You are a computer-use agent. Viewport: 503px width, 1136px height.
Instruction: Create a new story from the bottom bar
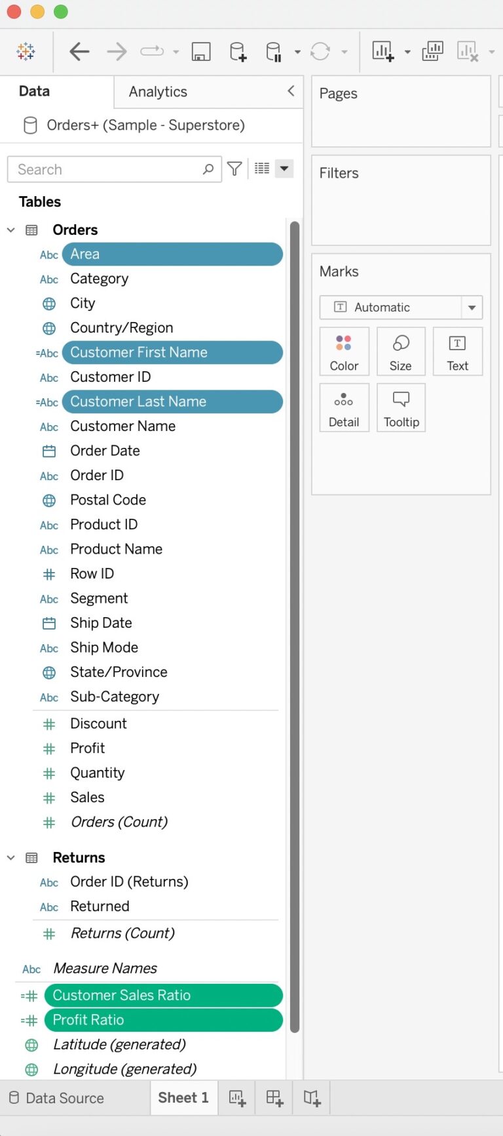coord(311,1098)
